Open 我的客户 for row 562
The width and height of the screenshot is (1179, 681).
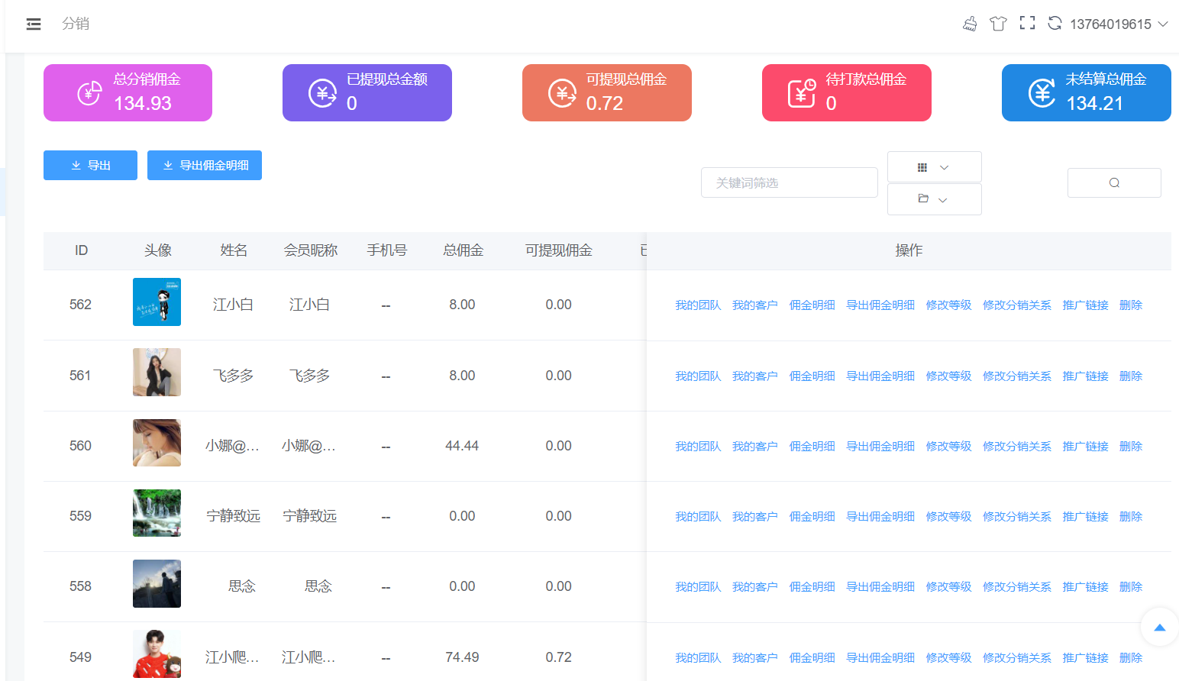tap(755, 305)
